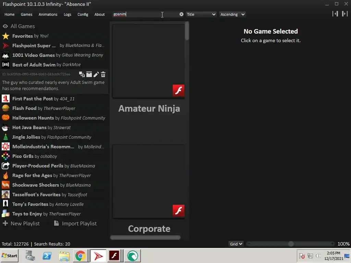Click the Halloween Haunts pumpkin icon
The image size is (351, 263).
click(5, 118)
